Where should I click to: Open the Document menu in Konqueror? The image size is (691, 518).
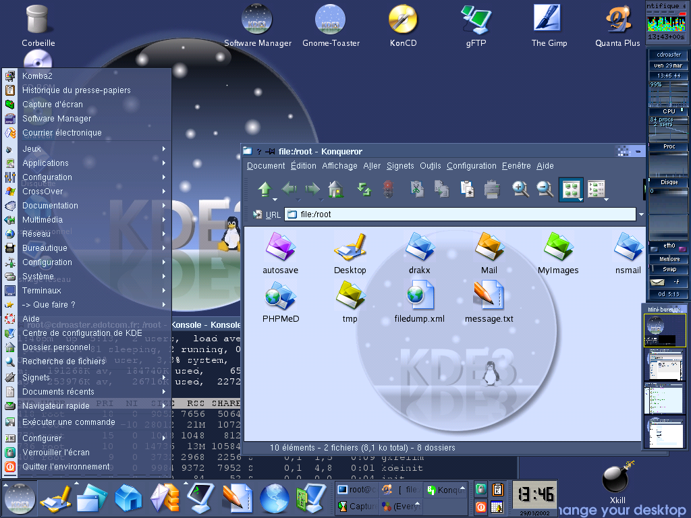pos(266,166)
